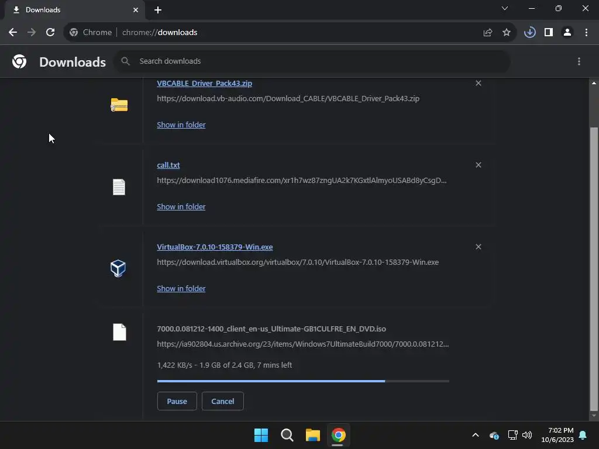Open the downloads bubble in the toolbar

529,33
